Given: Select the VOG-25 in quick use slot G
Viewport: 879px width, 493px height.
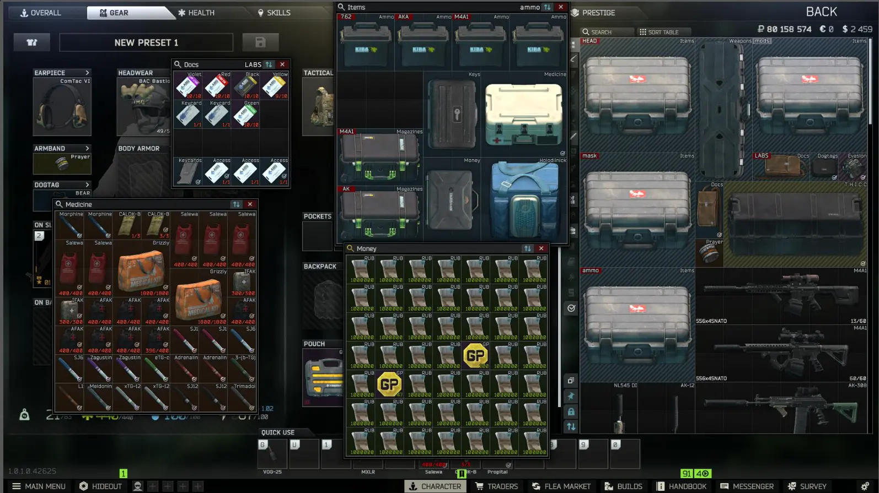Looking at the screenshot, I should [272, 454].
